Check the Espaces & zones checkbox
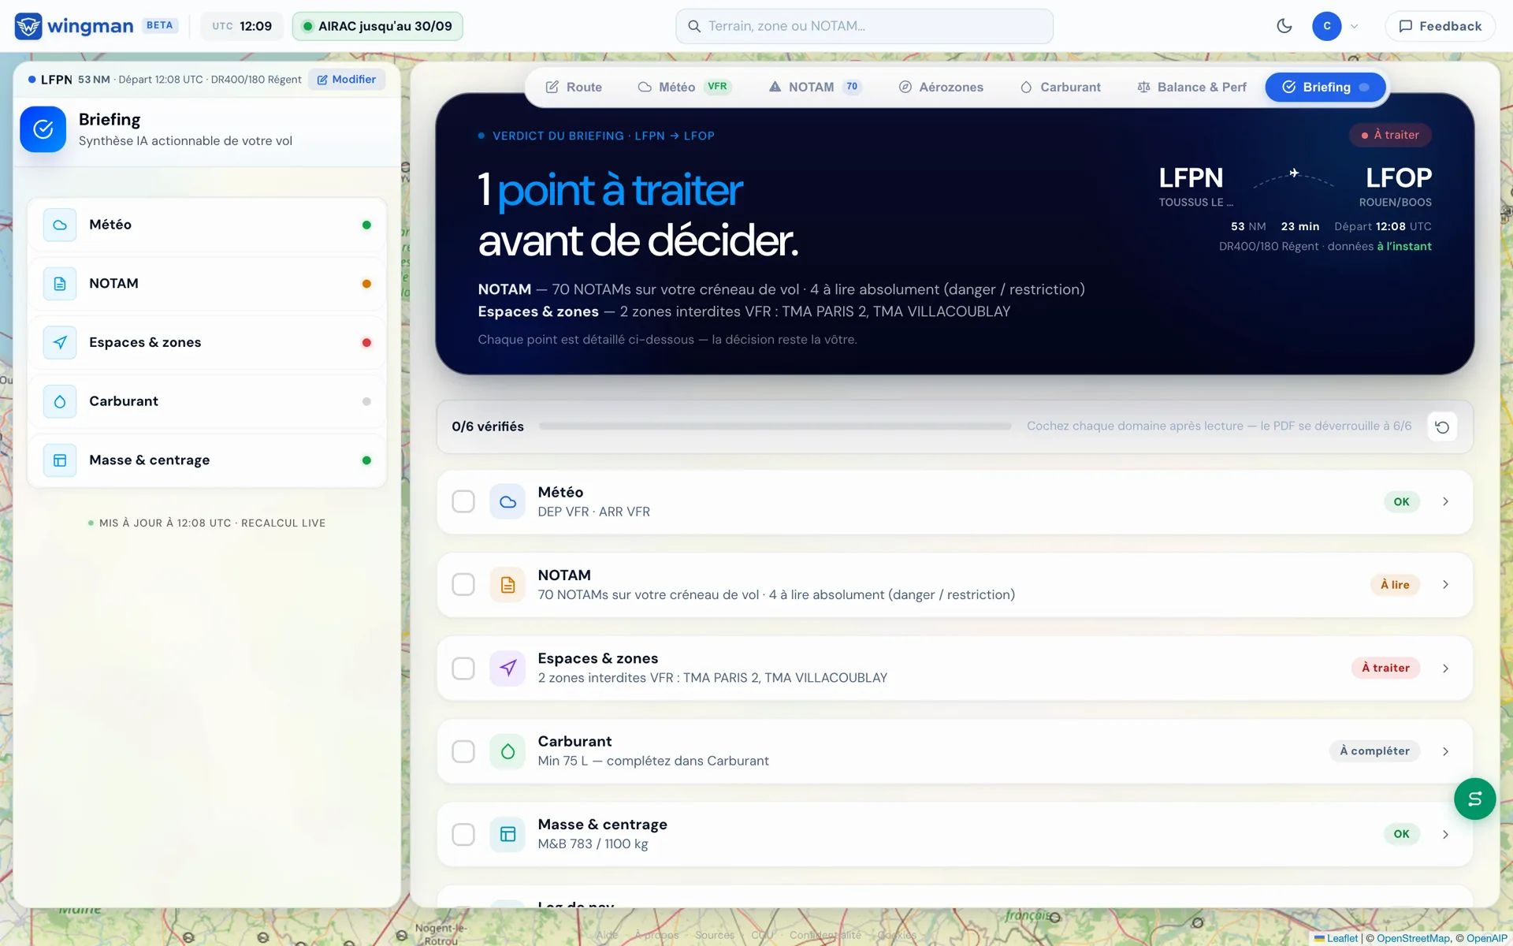 click(463, 669)
